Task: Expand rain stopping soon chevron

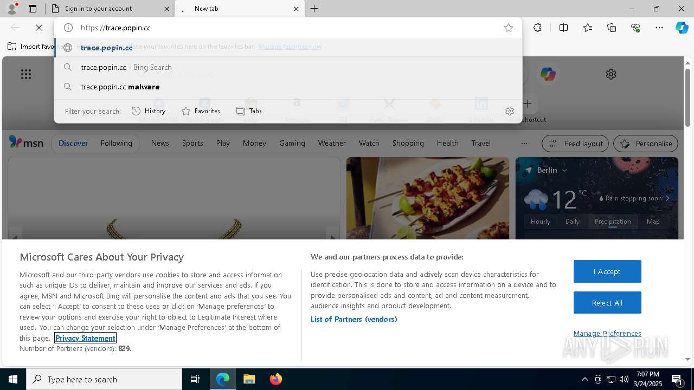Action: (667, 198)
